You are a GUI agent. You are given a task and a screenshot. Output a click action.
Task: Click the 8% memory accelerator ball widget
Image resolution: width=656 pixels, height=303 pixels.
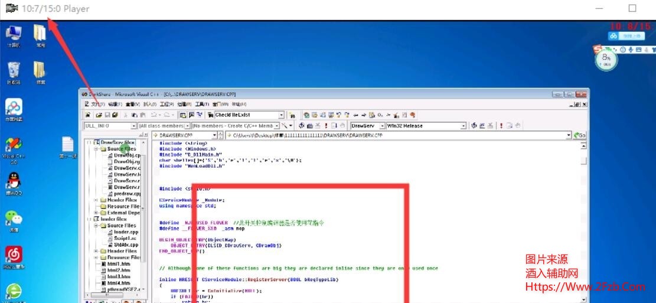tap(606, 61)
